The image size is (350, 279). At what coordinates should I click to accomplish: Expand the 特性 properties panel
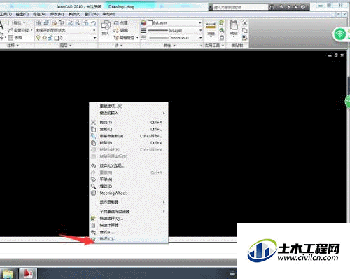(x=169, y=46)
